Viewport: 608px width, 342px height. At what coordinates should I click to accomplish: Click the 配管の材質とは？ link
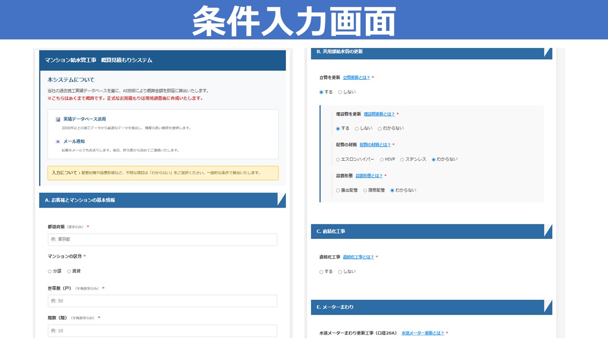click(375, 145)
